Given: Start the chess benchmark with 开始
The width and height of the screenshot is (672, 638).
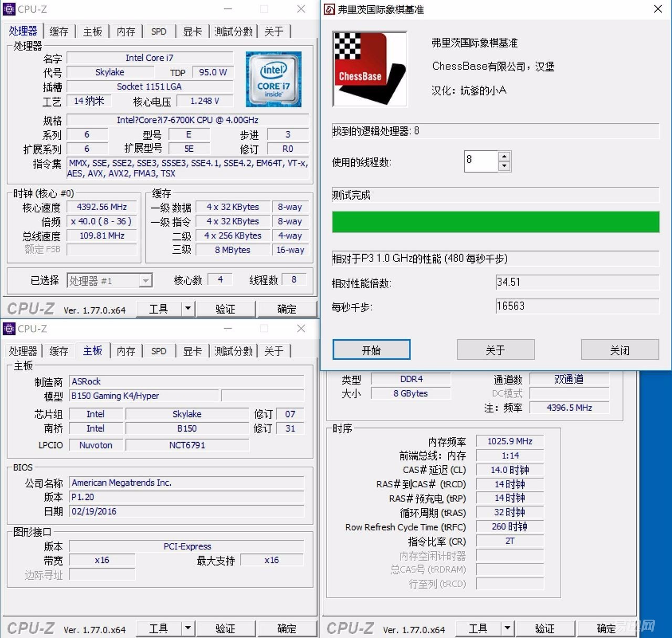Looking at the screenshot, I should (x=371, y=350).
